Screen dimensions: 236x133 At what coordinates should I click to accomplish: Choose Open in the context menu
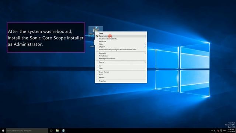coord(121,33)
